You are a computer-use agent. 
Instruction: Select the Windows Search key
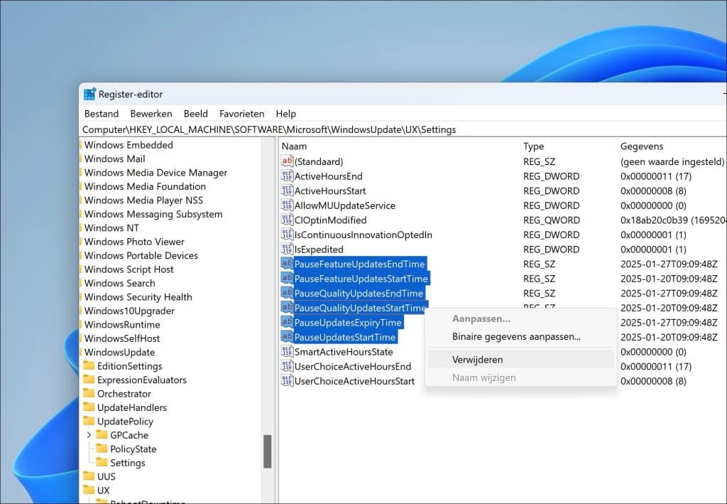pyautogui.click(x=119, y=283)
